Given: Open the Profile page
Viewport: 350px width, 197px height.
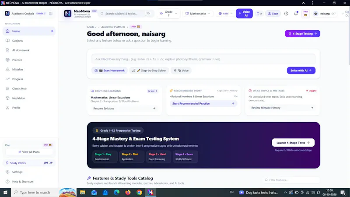Looking at the screenshot, I should coord(29,108).
